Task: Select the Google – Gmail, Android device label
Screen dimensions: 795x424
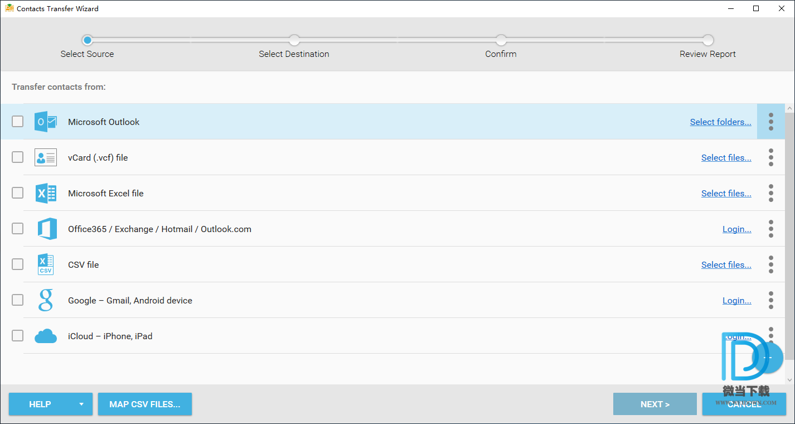Action: coord(130,301)
